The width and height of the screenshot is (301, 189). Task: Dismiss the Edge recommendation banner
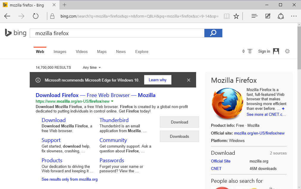(x=189, y=80)
